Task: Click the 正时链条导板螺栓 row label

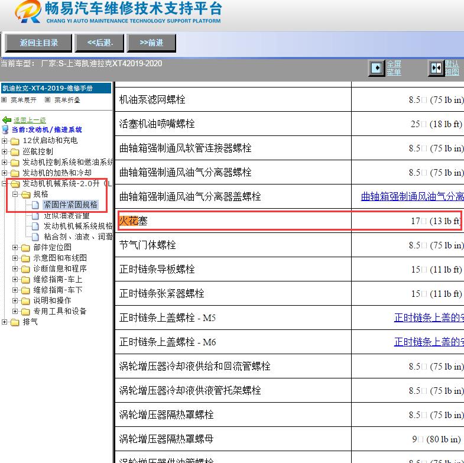Action: pyautogui.click(x=157, y=270)
